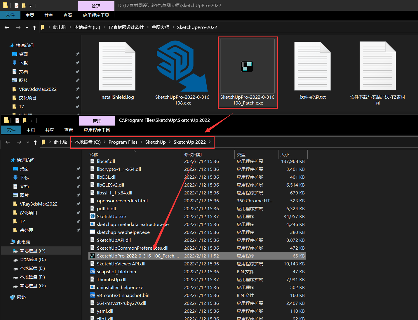Click new folder icon in top title bar

click(x=24, y=6)
